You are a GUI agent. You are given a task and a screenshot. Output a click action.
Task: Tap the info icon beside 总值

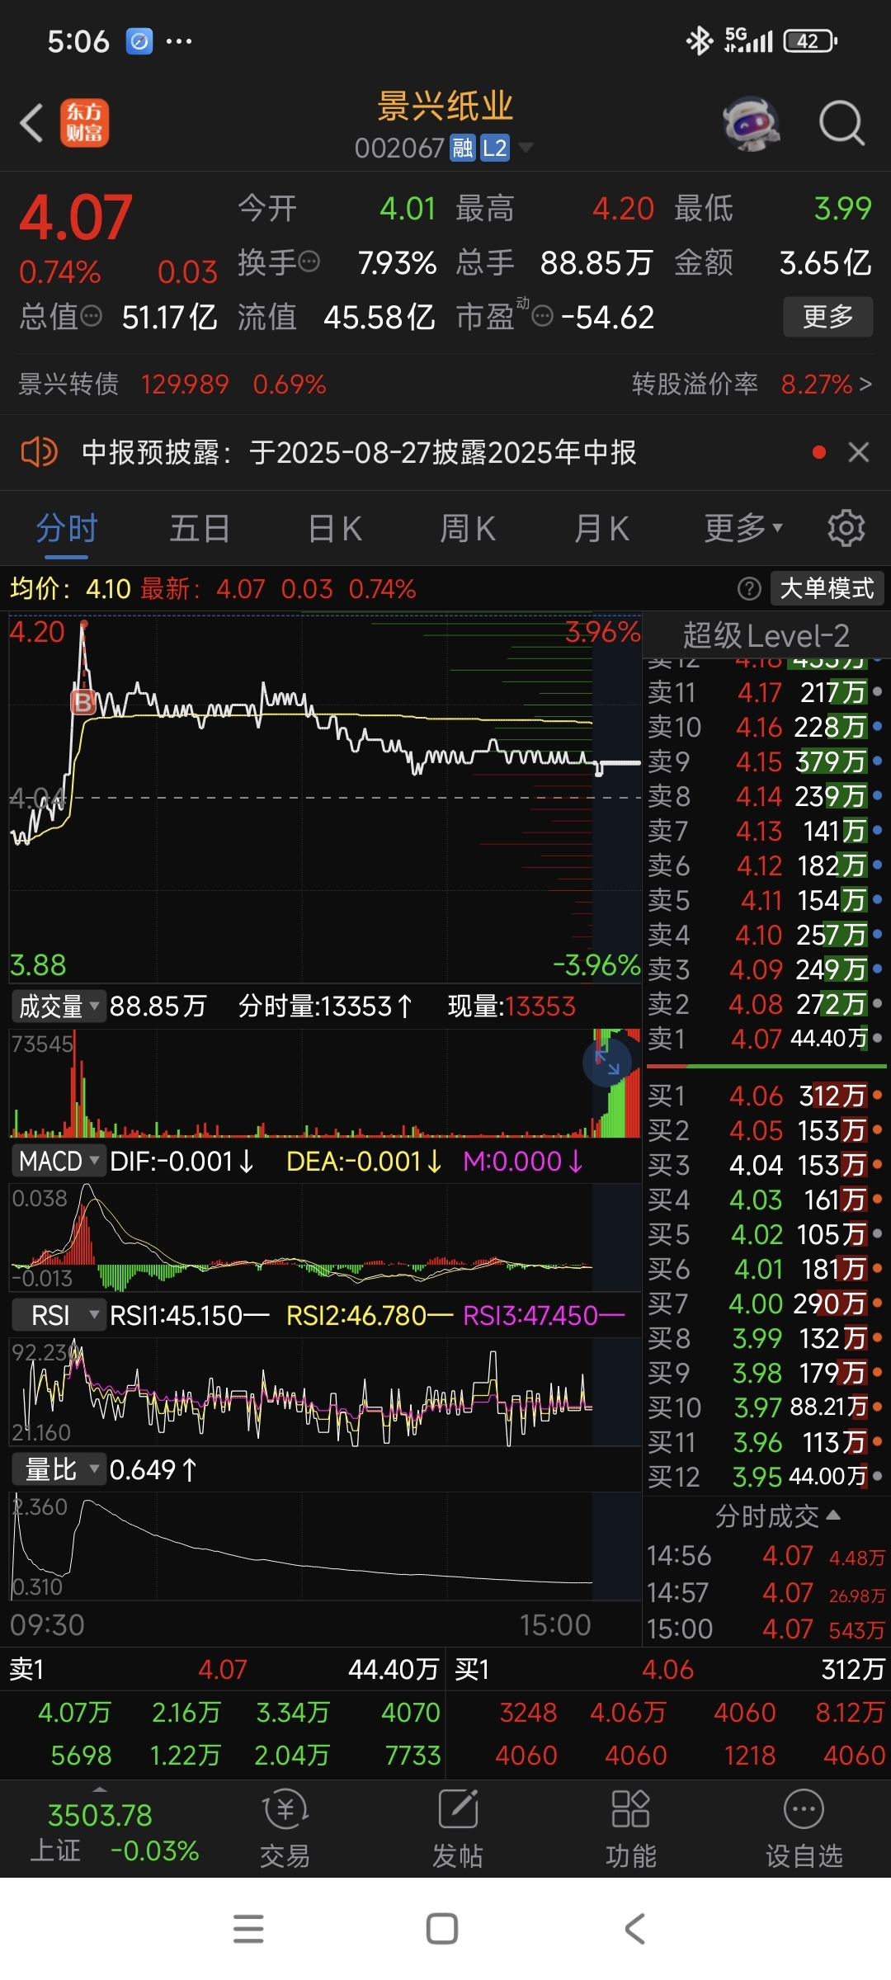click(91, 316)
